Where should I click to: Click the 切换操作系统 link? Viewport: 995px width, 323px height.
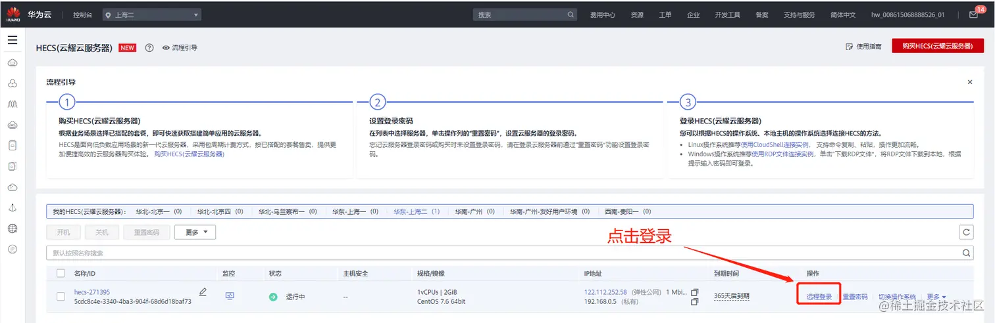pyautogui.click(x=897, y=297)
